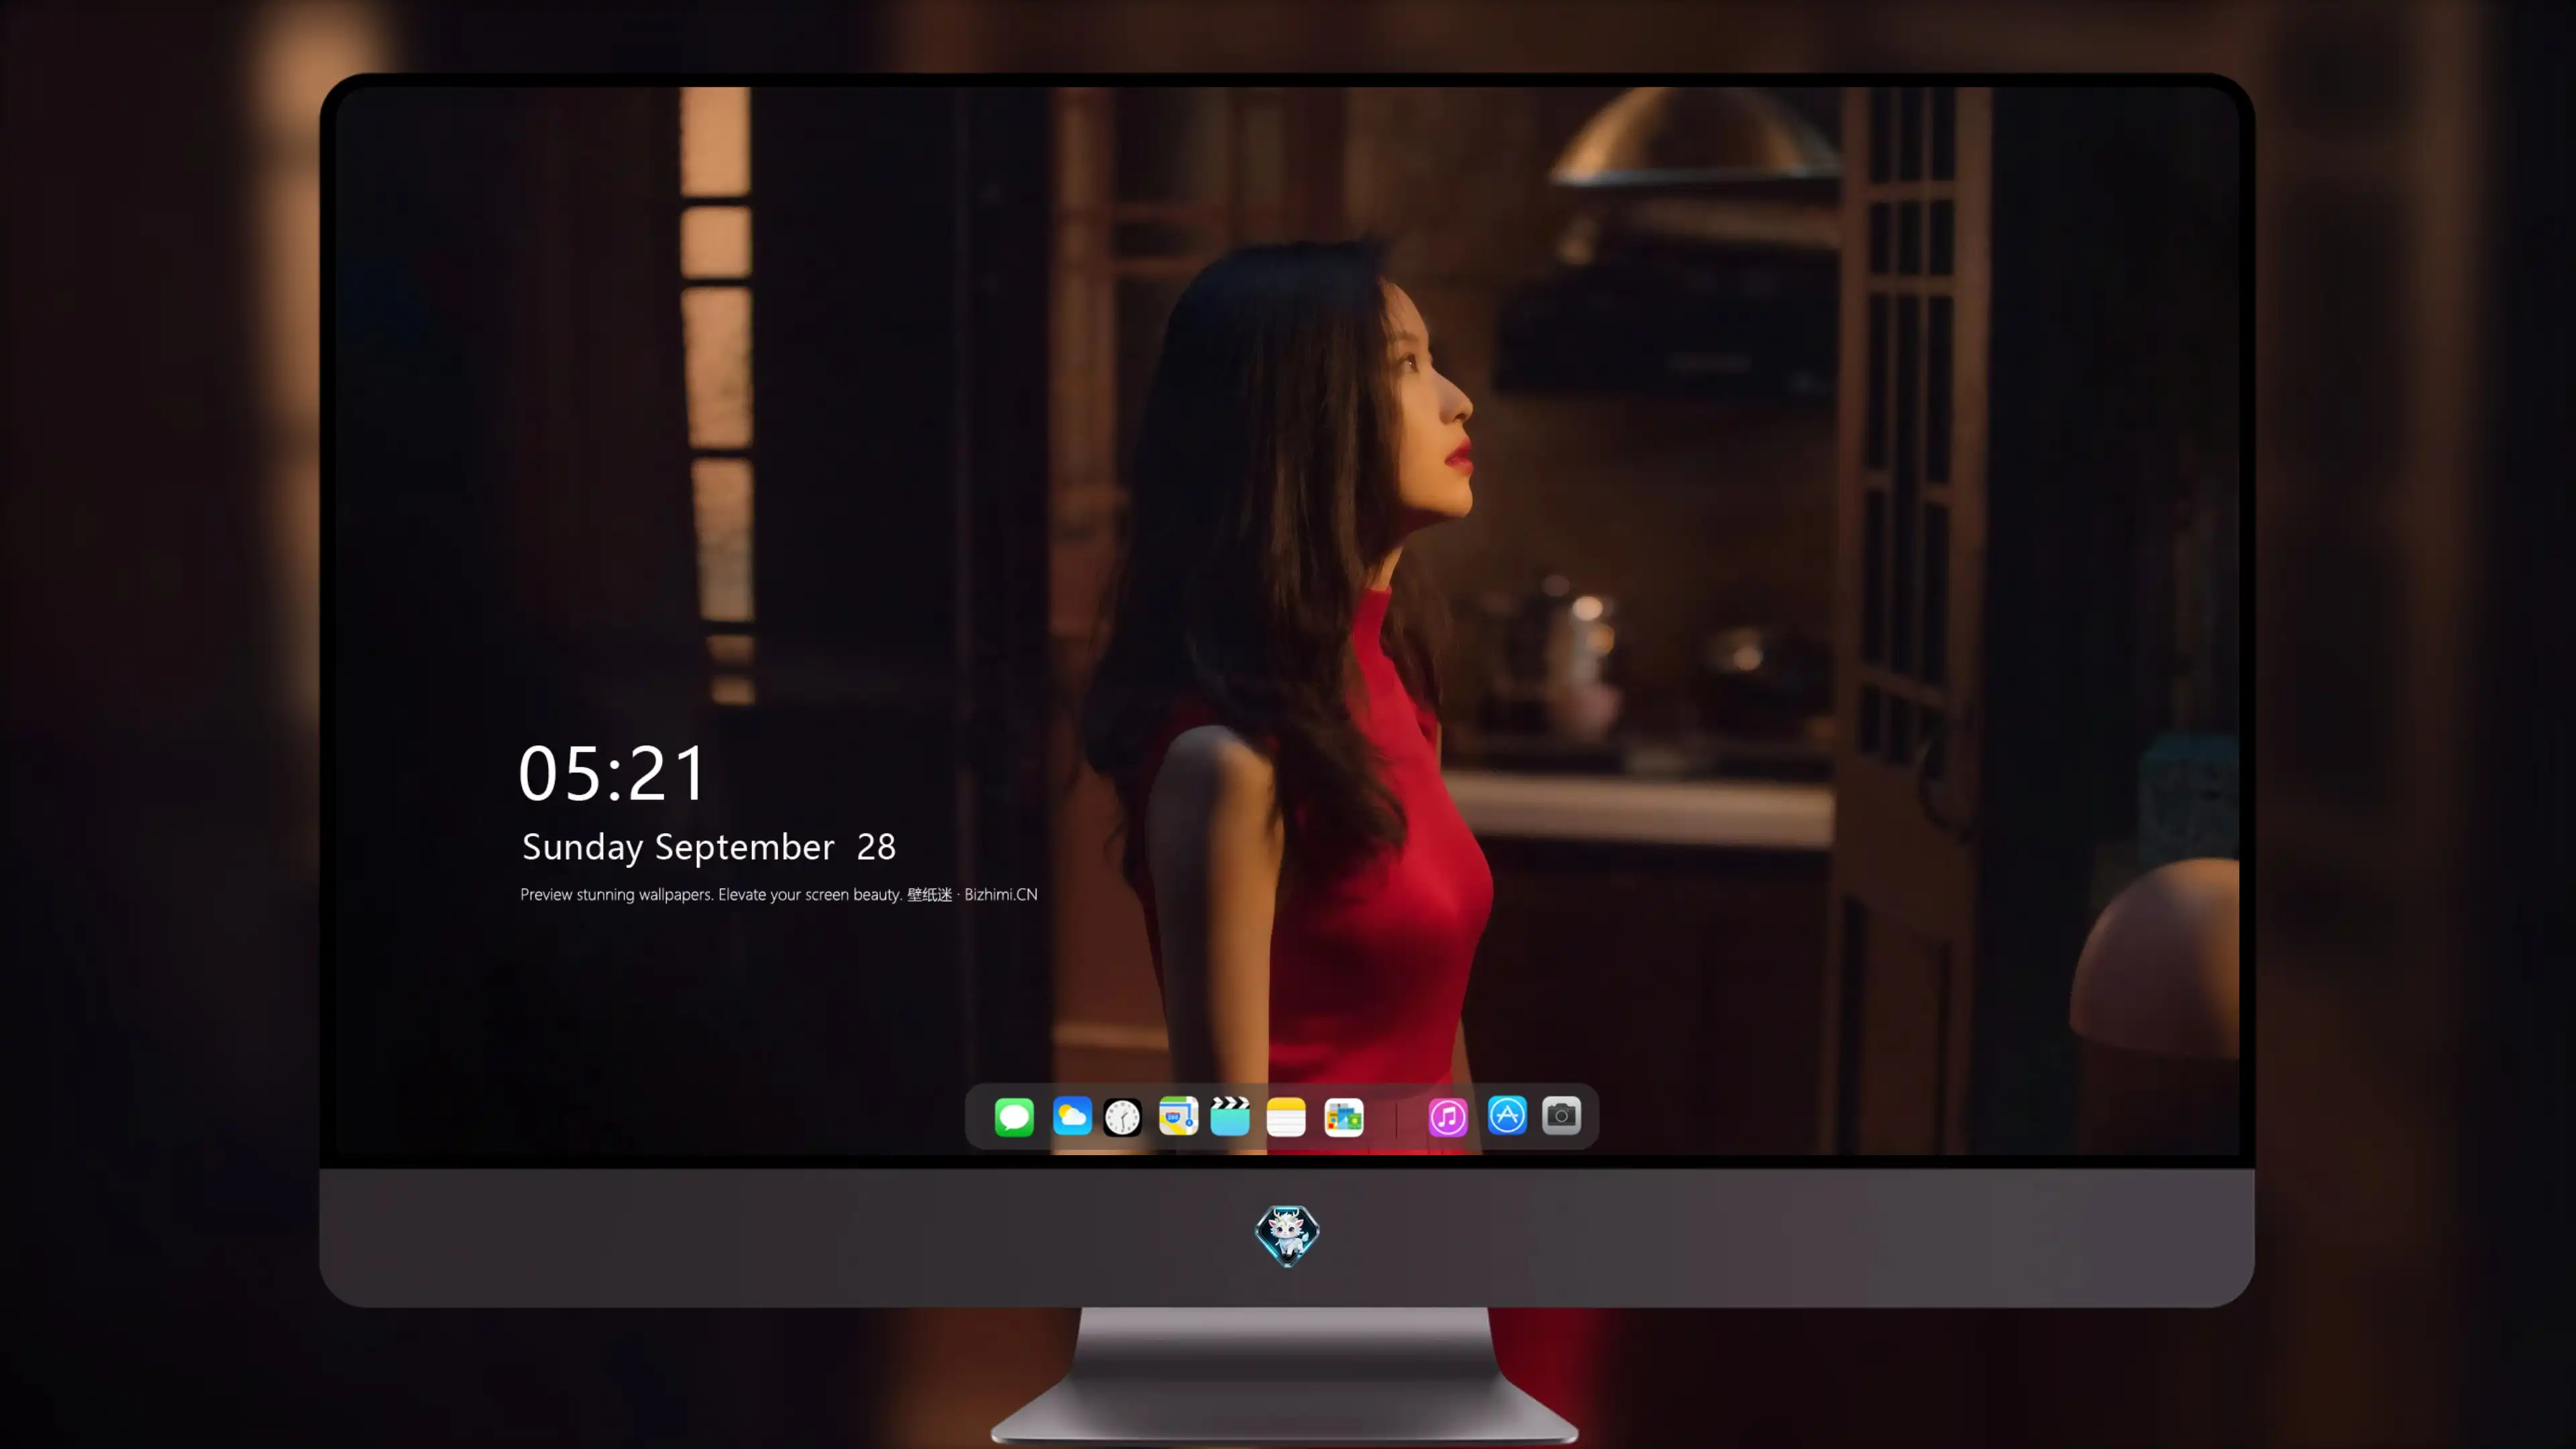Click the dragon mascot logo below the screen
The width and height of the screenshot is (2576, 1449).
(x=1287, y=1236)
